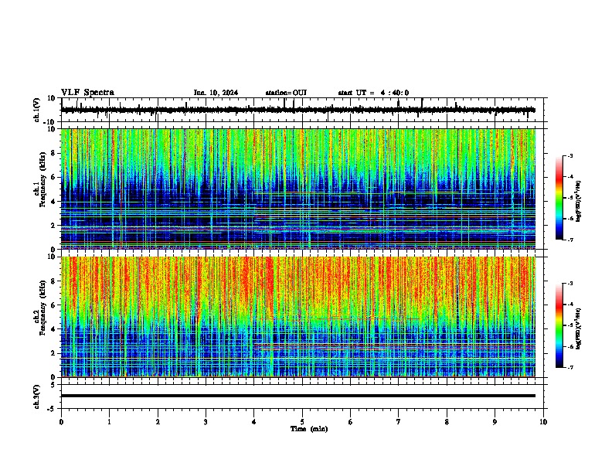Click time axis tick label "1"
The image size is (612, 473).
click(x=109, y=422)
